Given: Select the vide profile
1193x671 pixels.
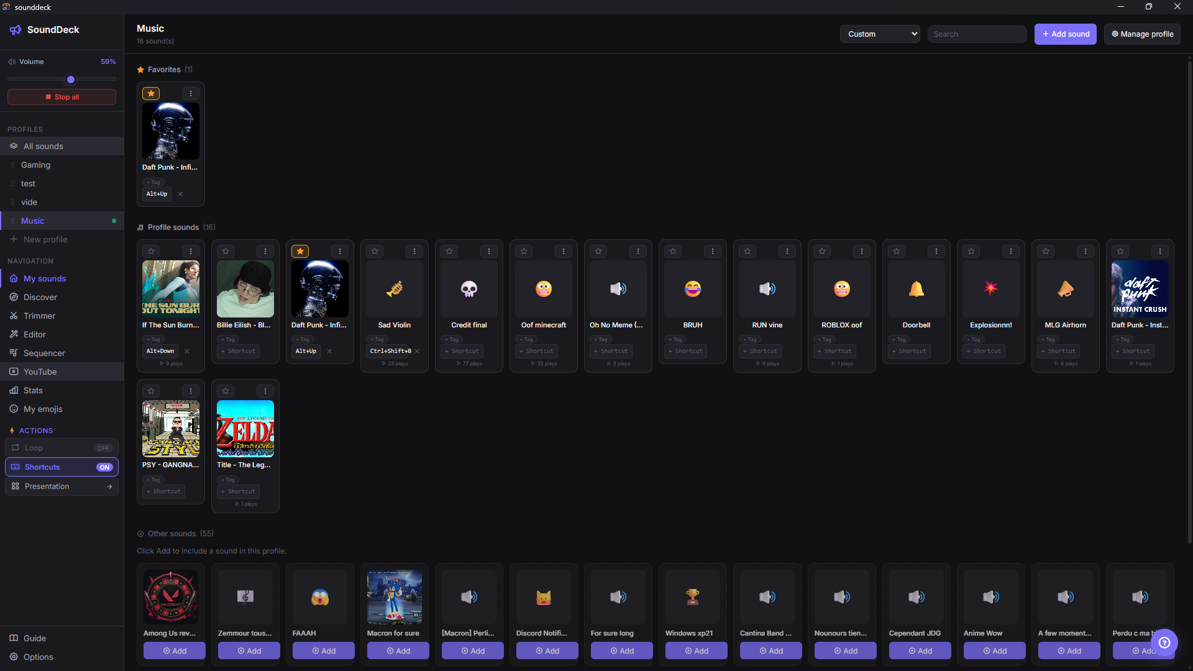Looking at the screenshot, I should [x=62, y=202].
